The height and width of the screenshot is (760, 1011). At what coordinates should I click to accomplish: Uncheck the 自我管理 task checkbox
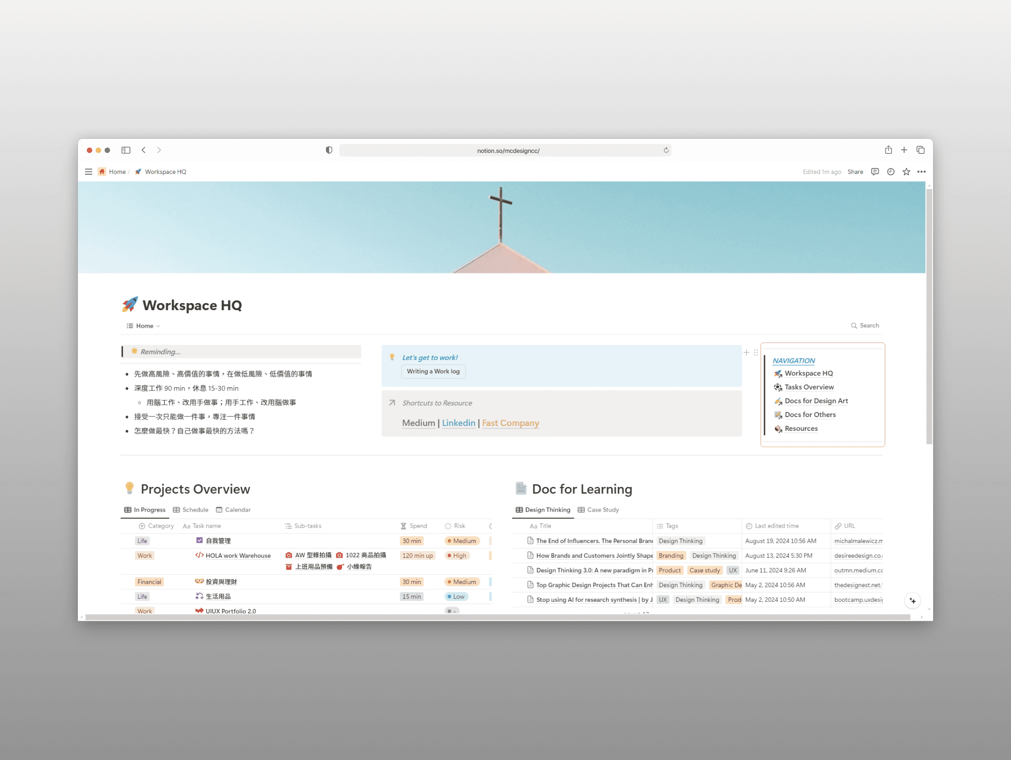pos(200,540)
